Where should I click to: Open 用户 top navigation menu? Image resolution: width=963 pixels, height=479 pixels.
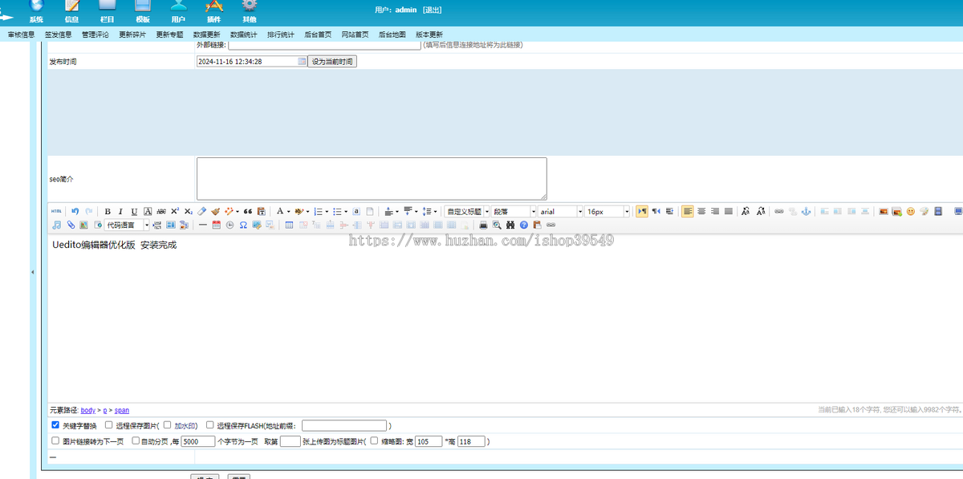click(178, 11)
